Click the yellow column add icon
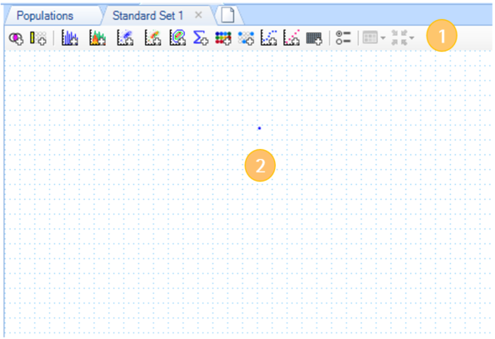Screen dimensions: 495x339 (x=38, y=38)
